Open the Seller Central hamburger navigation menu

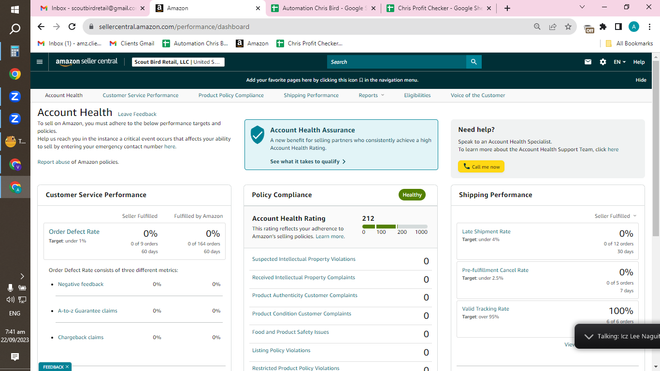(40, 62)
